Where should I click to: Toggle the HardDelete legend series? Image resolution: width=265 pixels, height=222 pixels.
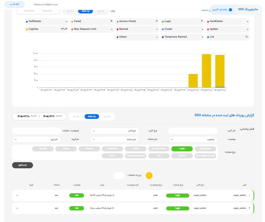228,21
